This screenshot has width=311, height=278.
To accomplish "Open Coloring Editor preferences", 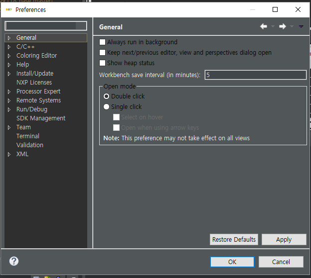I will click(x=37, y=56).
